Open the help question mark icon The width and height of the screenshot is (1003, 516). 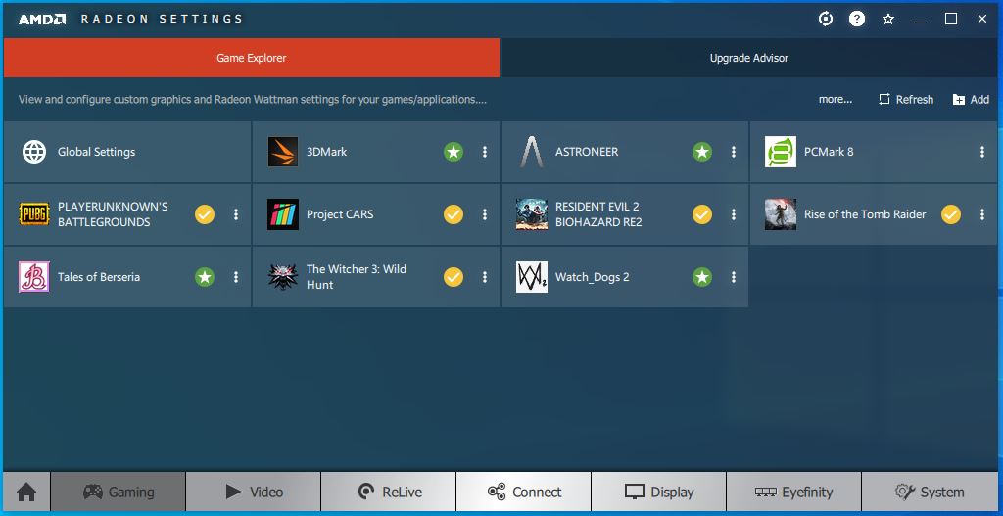(x=857, y=20)
